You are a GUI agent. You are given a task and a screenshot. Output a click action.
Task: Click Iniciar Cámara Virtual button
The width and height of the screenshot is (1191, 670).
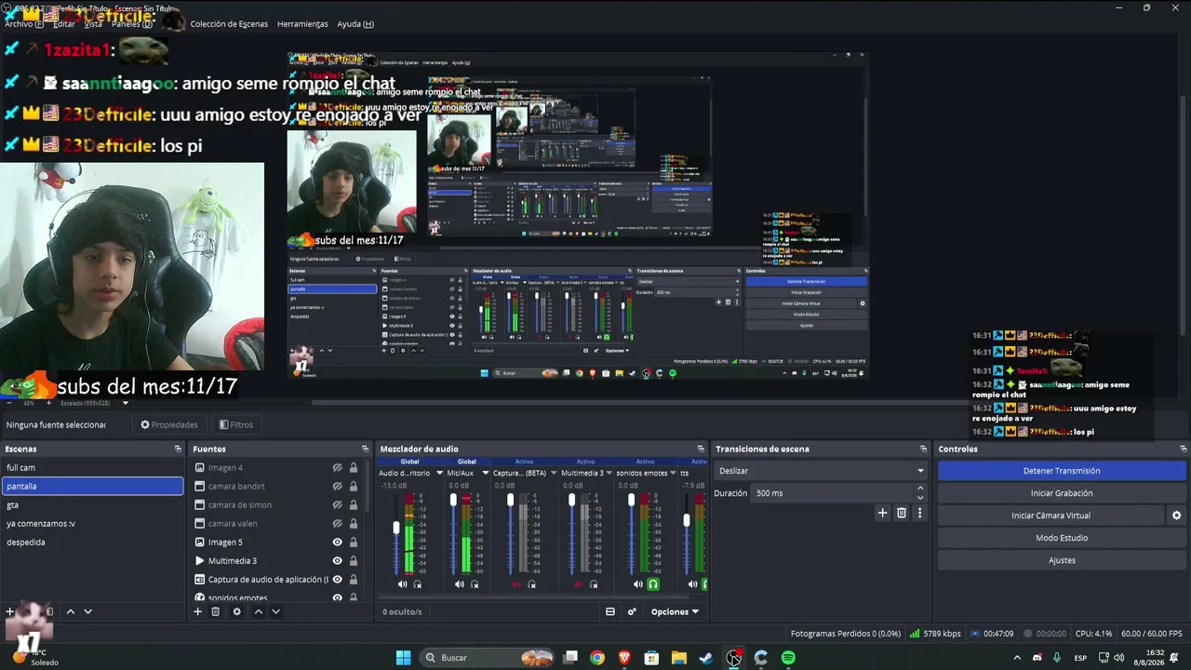tap(1050, 516)
